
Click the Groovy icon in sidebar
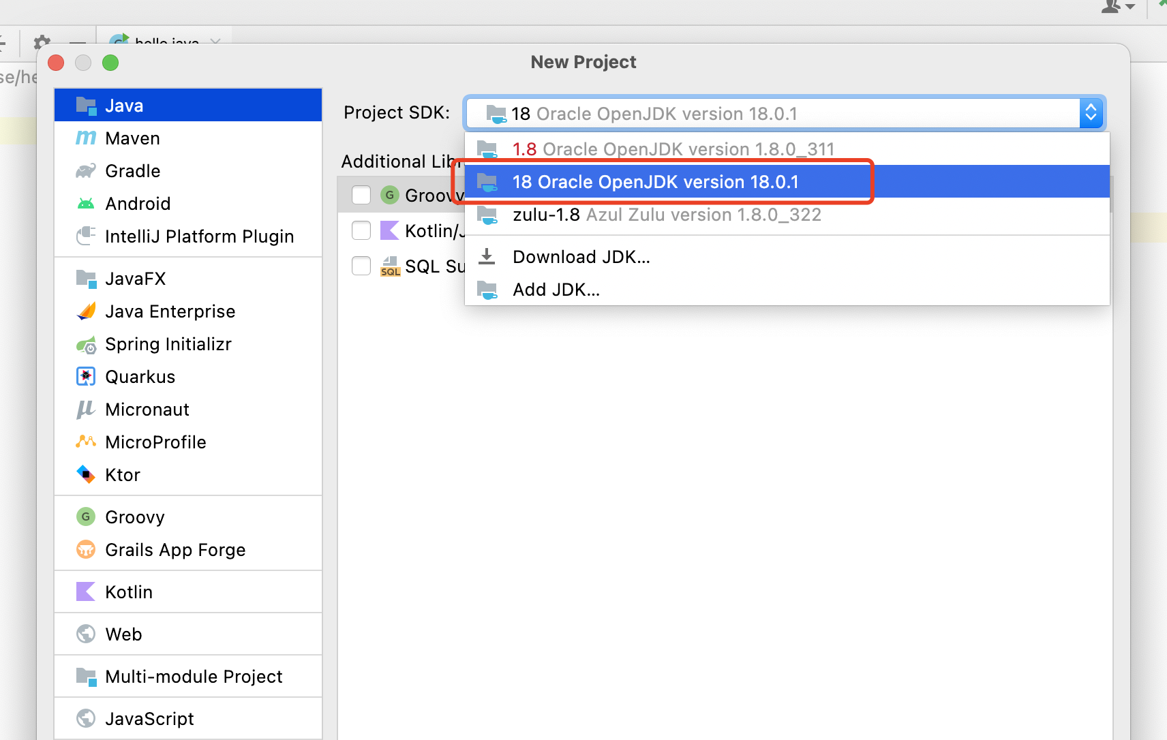(86, 517)
